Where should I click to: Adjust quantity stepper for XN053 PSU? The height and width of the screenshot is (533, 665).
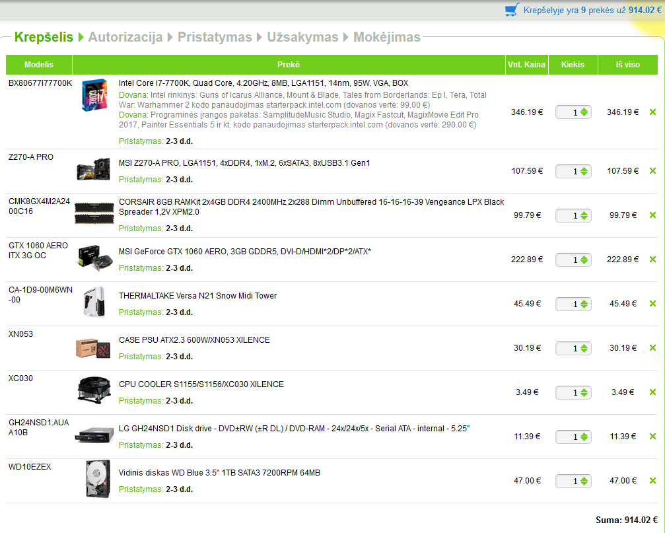tap(584, 348)
